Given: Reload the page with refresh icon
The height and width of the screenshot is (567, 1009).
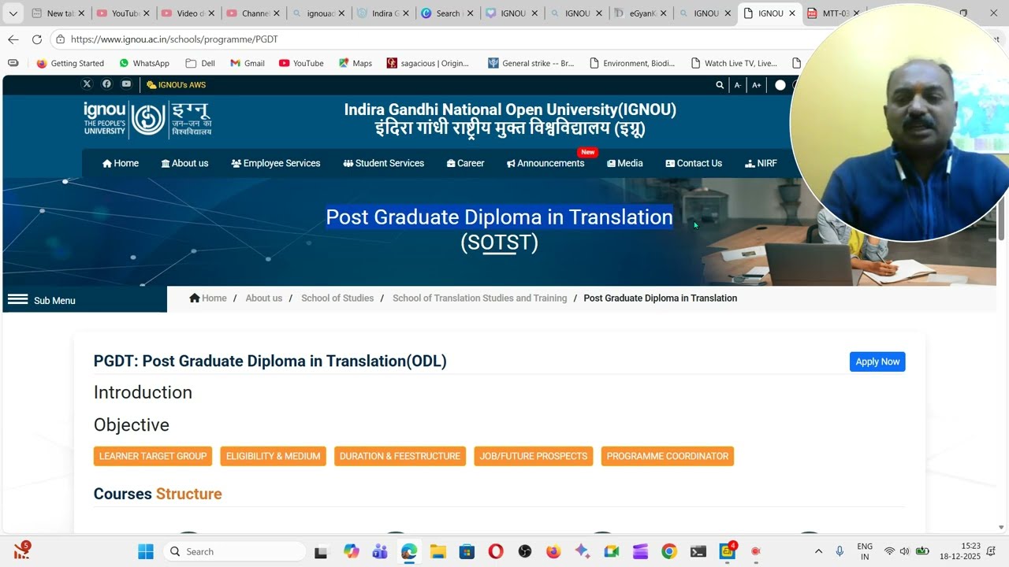Looking at the screenshot, I should (37, 39).
